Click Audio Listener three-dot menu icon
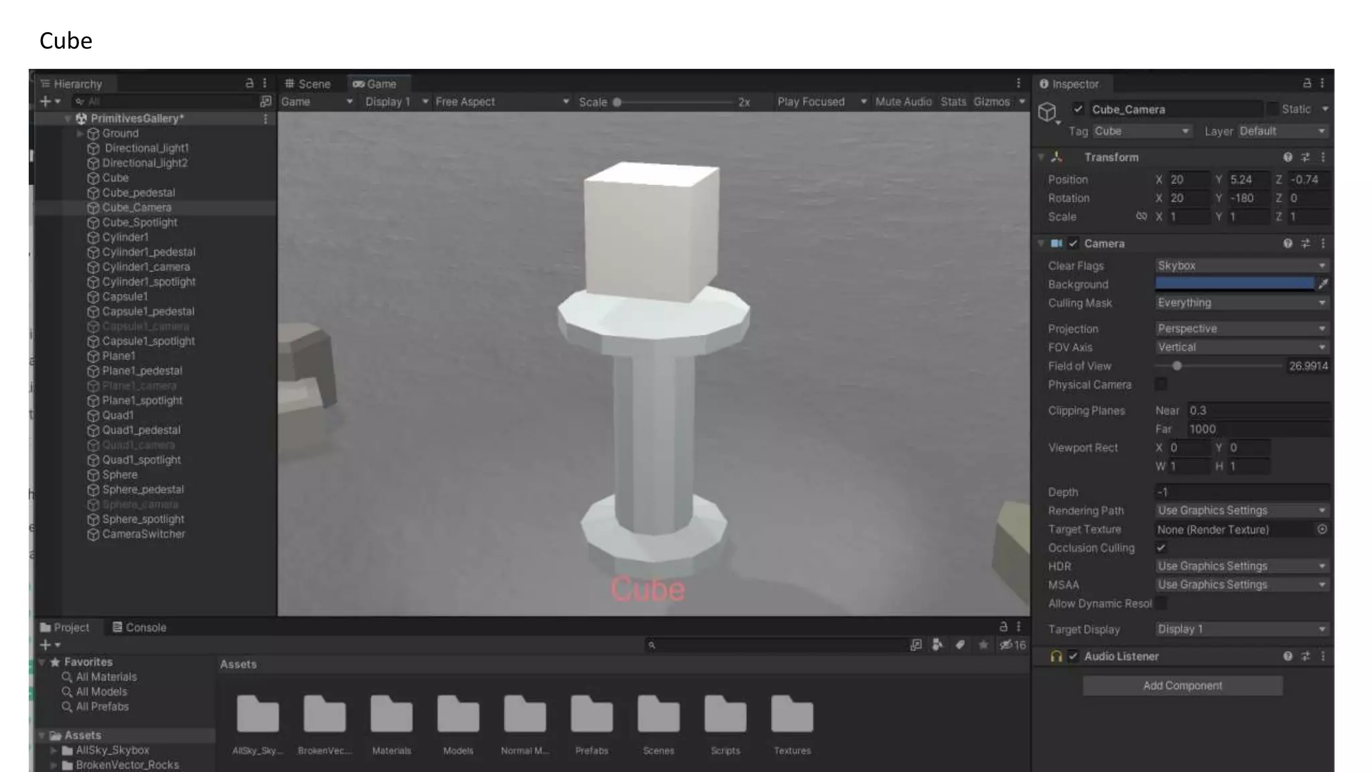1372x772 pixels. (1323, 656)
